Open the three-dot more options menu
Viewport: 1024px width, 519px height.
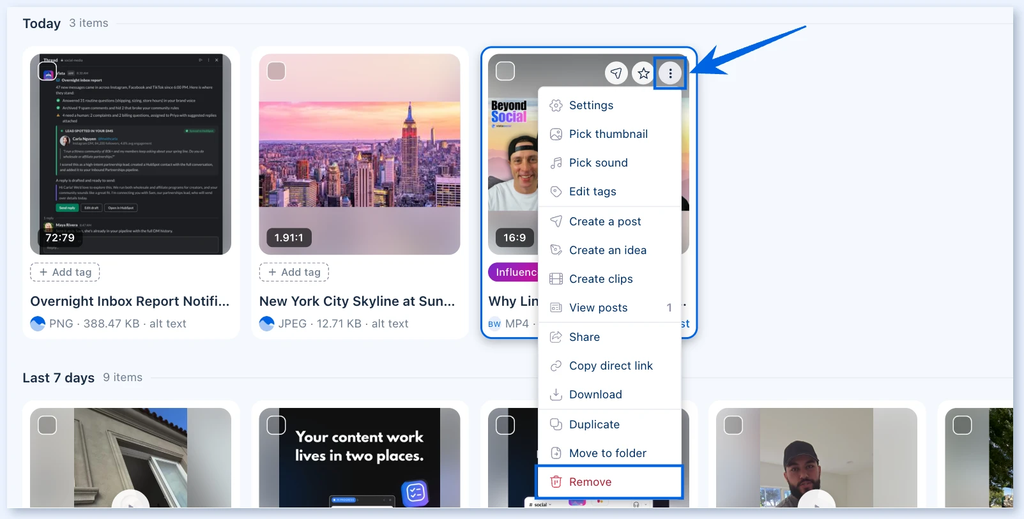pyautogui.click(x=670, y=73)
